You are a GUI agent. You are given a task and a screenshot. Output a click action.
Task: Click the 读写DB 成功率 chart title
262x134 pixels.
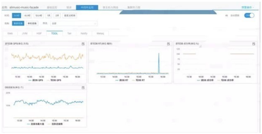tap(187, 43)
